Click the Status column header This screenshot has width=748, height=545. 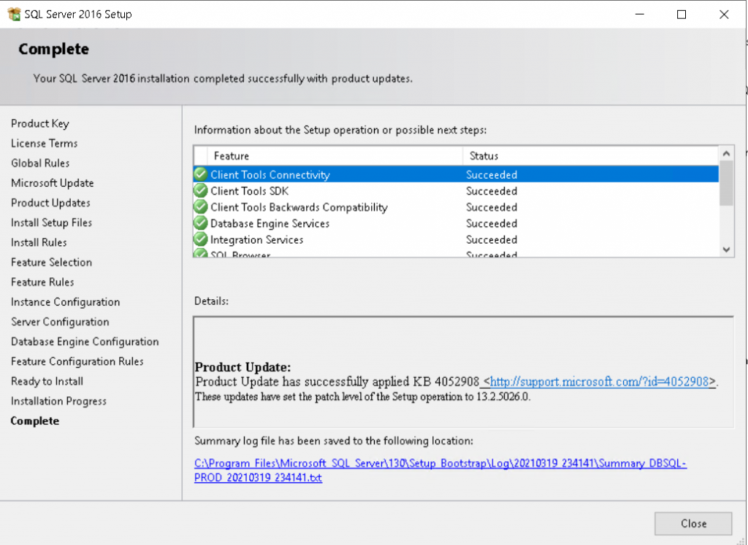pyautogui.click(x=590, y=156)
